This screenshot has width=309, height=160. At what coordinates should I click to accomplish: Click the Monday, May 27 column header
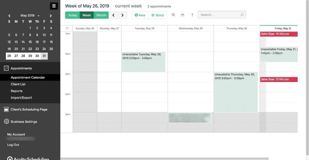109,28
